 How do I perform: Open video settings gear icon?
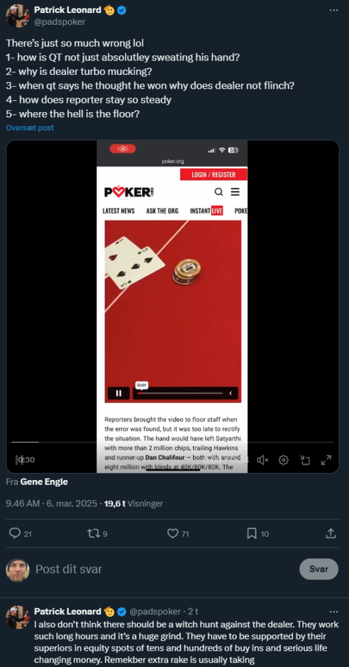(x=283, y=460)
